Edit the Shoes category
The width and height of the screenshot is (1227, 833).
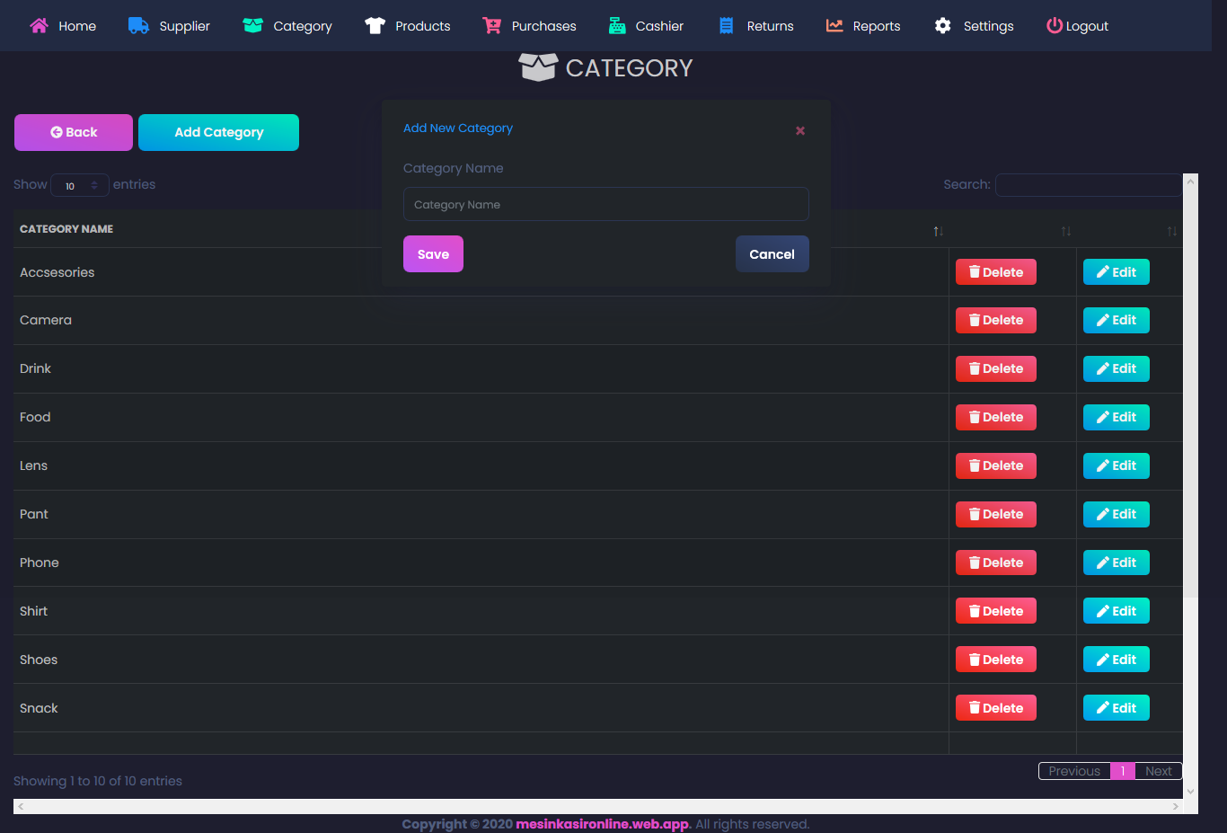point(1117,660)
